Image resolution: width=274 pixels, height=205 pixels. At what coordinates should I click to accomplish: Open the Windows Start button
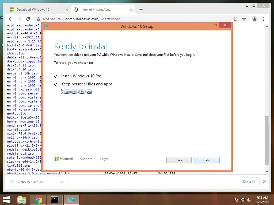coord(6,200)
